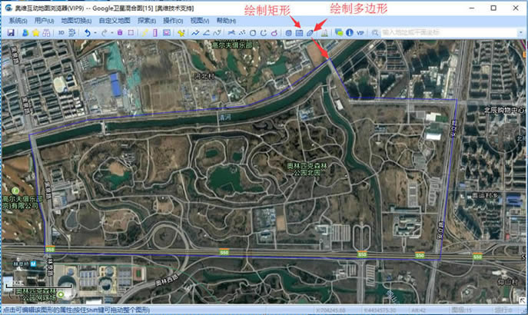The width and height of the screenshot is (528, 315).
Task: Select the purple ellipse drawing tool
Action: (274, 32)
